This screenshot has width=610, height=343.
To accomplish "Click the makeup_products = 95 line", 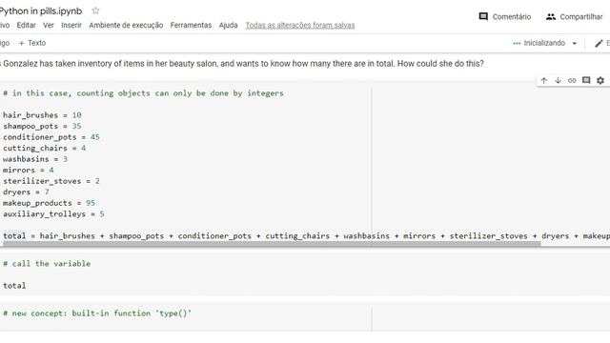I will coord(49,203).
